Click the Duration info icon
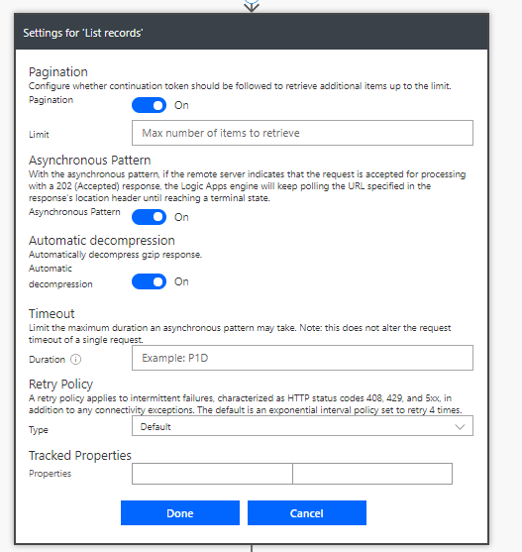The image size is (522, 552). [75, 359]
